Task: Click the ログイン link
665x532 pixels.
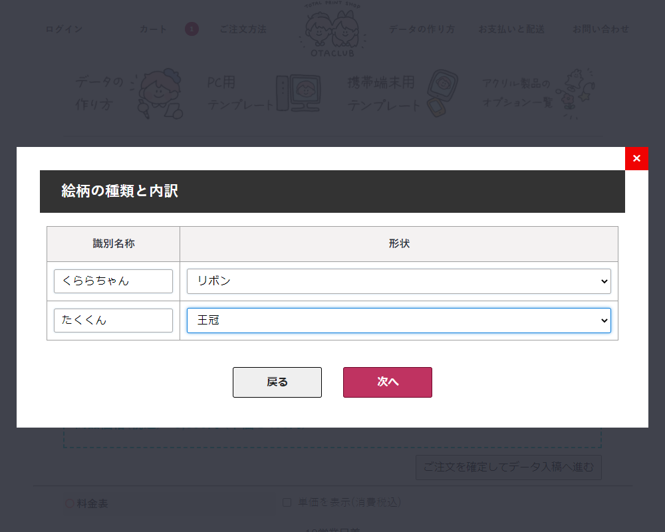Action: click(63, 29)
